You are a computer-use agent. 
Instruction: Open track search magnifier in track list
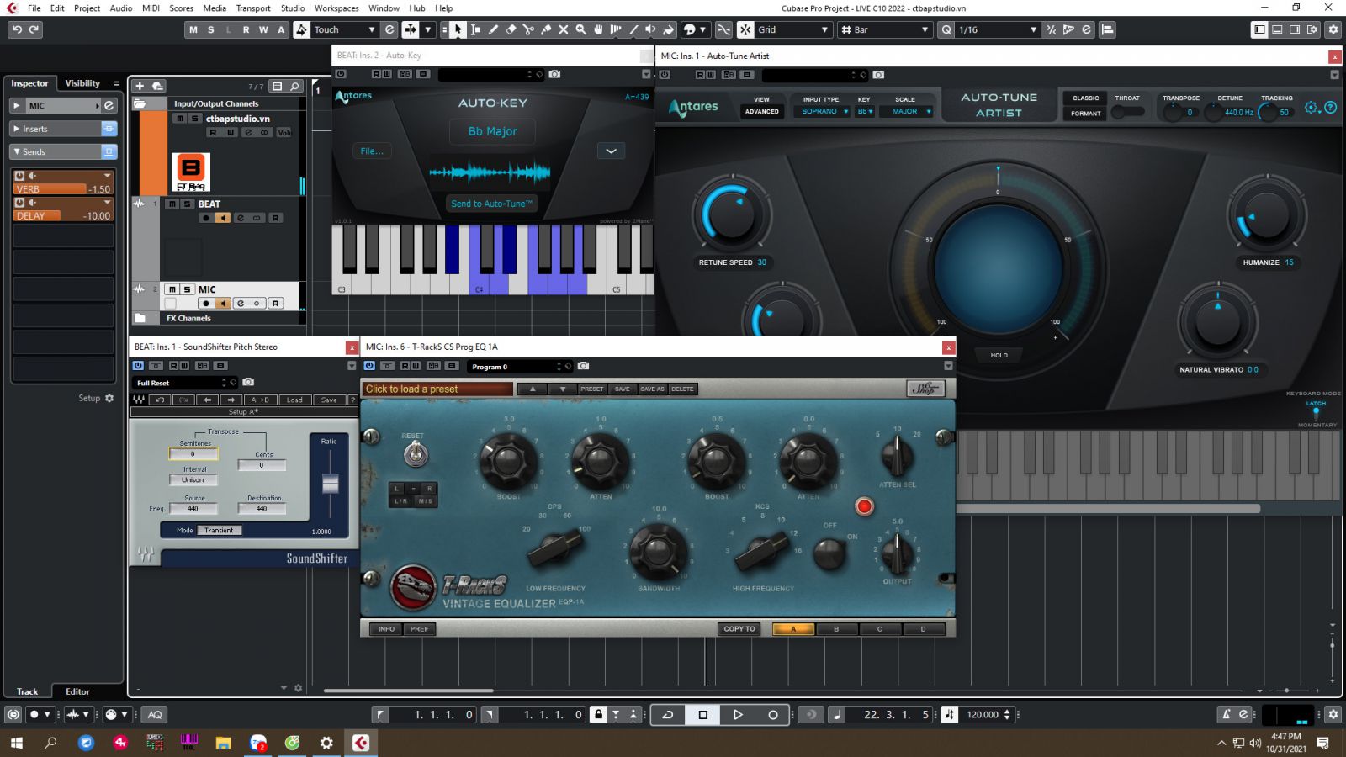point(294,86)
